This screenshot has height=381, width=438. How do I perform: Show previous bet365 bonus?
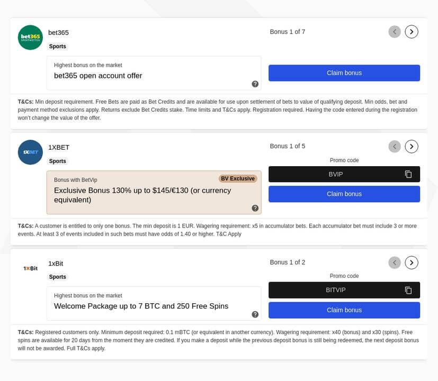[395, 32]
